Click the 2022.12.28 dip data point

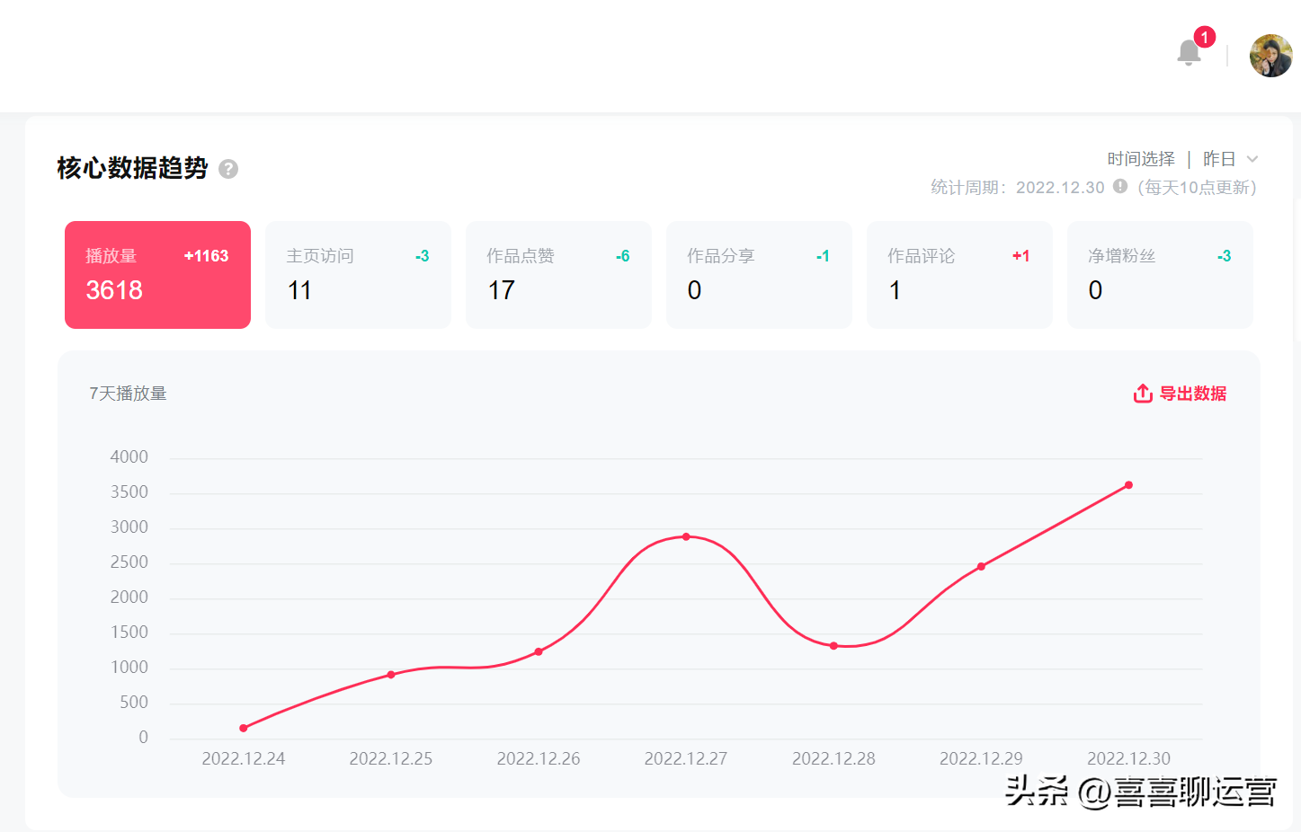833,646
